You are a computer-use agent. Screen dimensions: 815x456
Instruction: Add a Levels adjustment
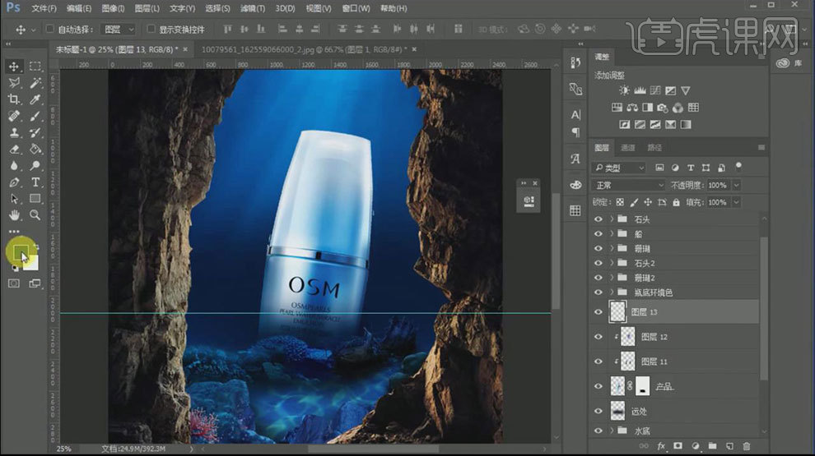(640, 90)
